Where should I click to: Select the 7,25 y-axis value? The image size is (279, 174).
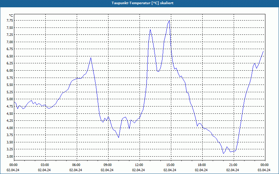[x=10, y=35]
